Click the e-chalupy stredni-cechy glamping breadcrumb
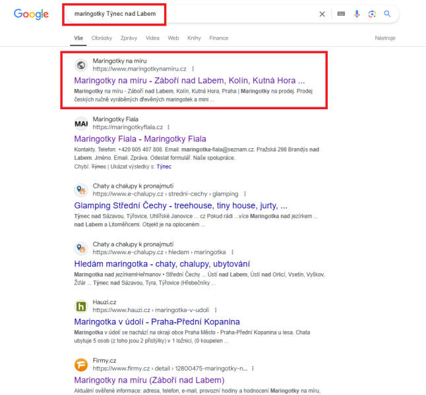 click(166, 194)
